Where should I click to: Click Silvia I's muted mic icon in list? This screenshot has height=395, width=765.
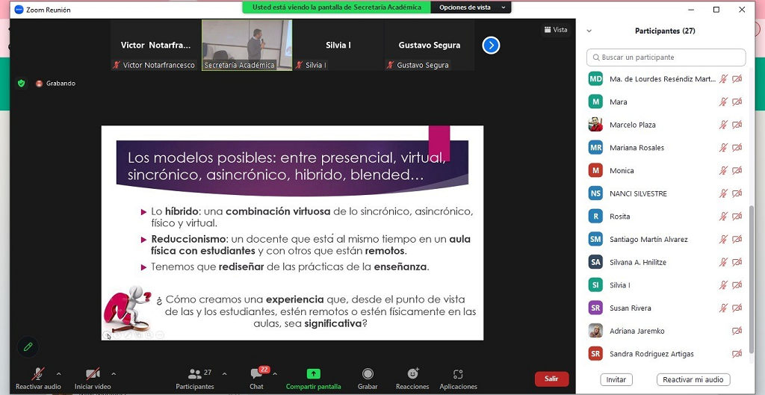[723, 285]
